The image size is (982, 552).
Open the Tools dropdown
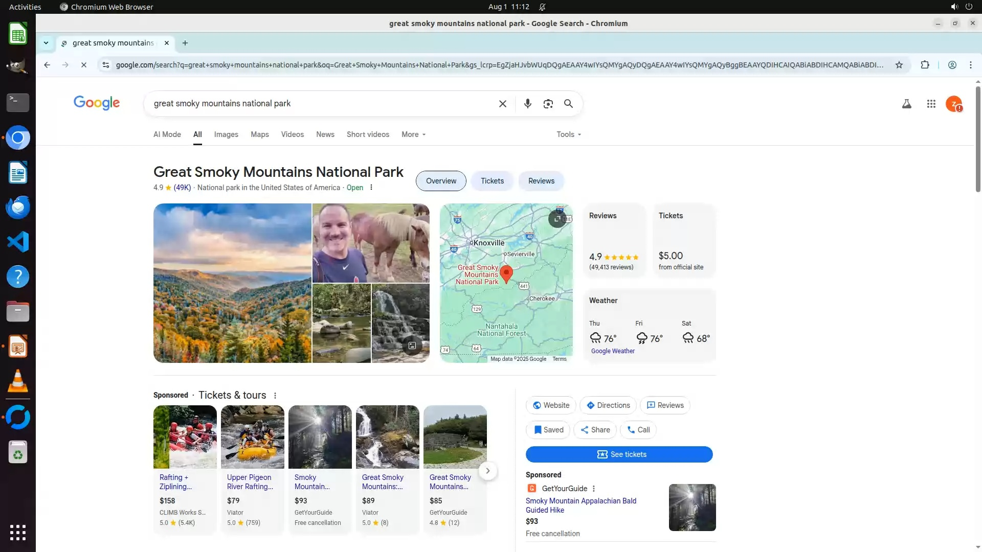(x=569, y=134)
